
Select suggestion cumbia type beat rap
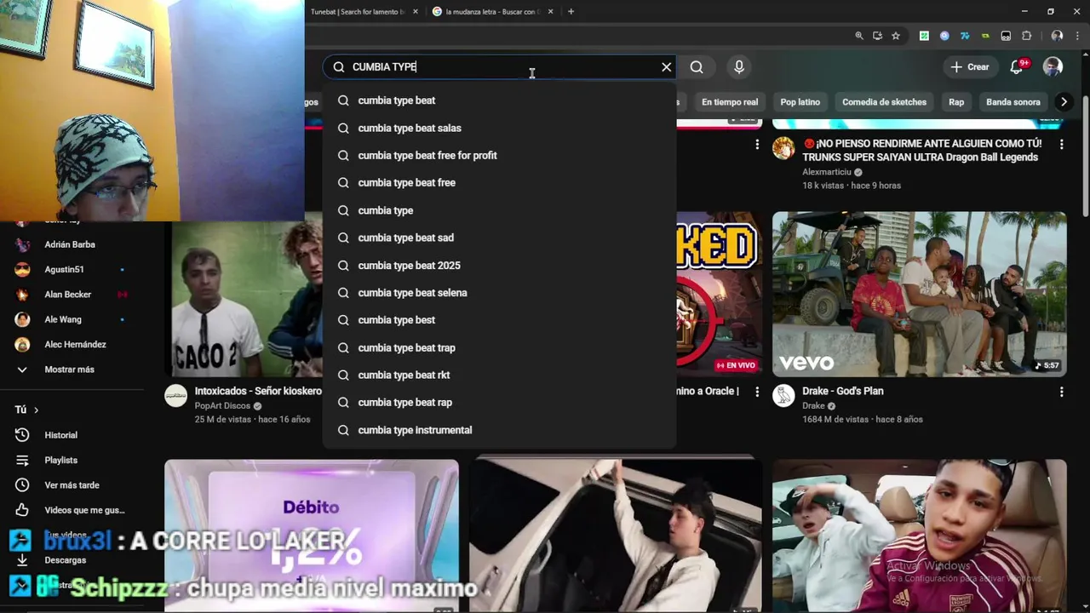coord(499,402)
